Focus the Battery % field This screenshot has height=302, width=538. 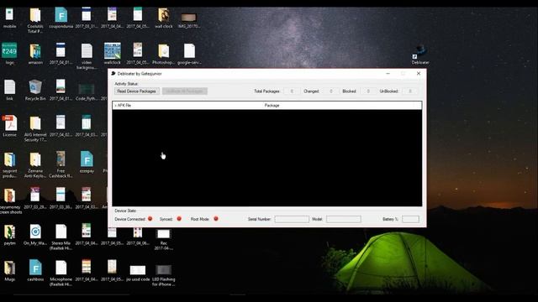(410, 219)
